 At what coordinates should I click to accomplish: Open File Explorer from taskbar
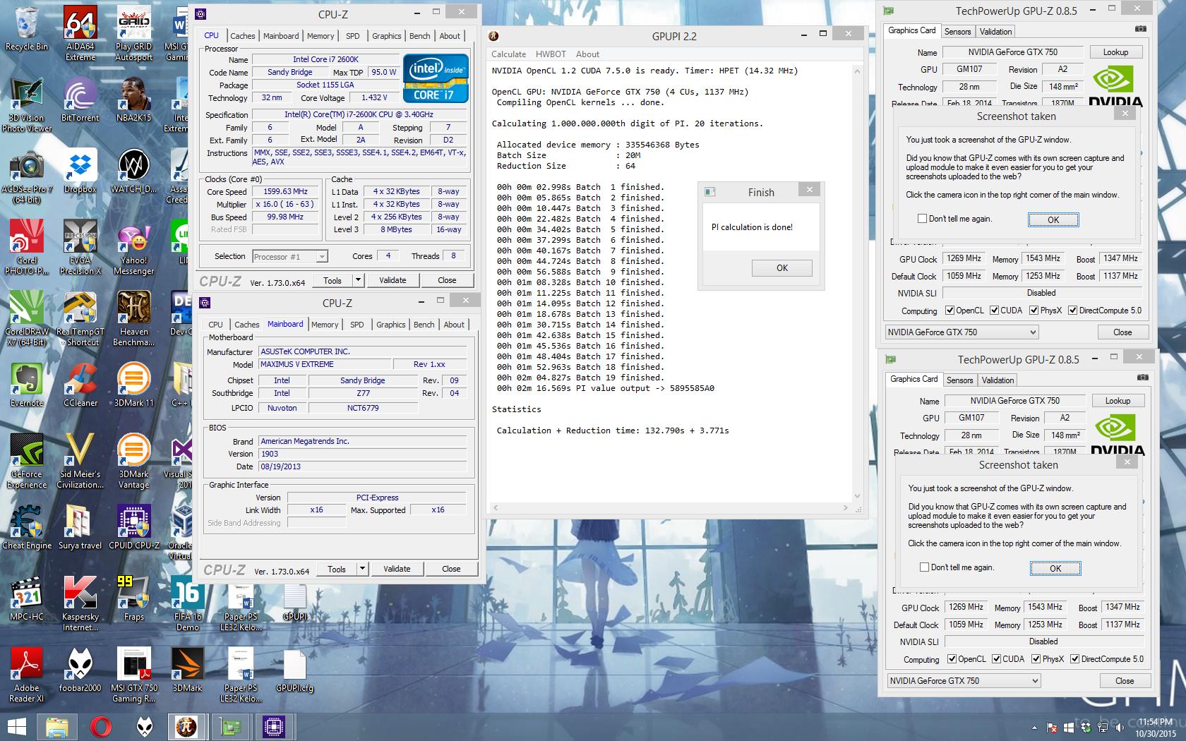point(57,726)
